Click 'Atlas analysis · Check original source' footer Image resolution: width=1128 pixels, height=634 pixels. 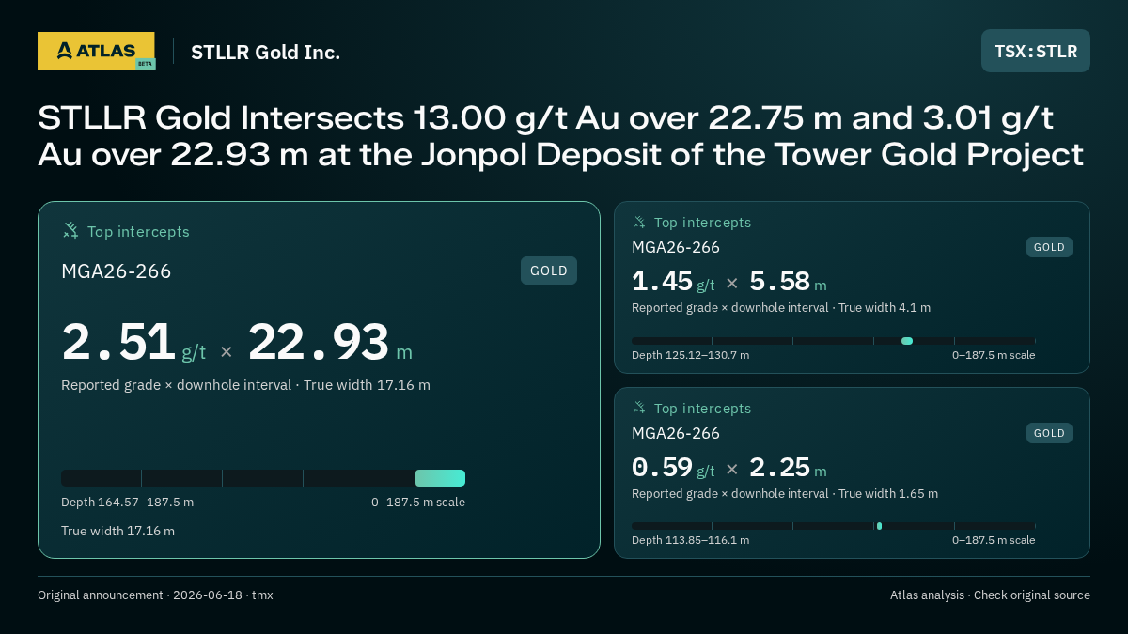click(x=990, y=595)
